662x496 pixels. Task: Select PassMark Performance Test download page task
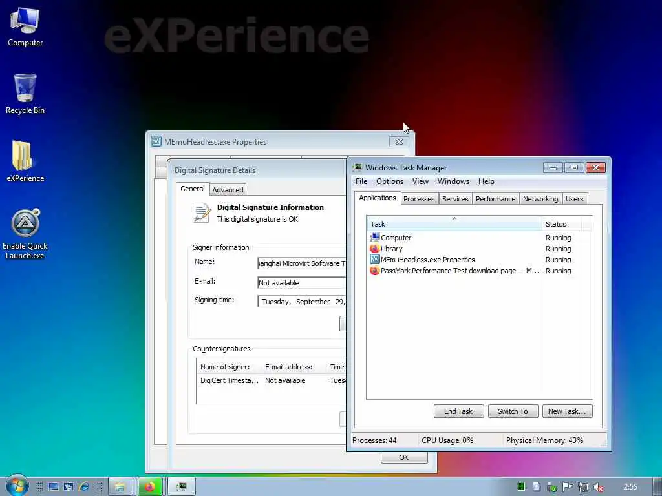[454, 271]
